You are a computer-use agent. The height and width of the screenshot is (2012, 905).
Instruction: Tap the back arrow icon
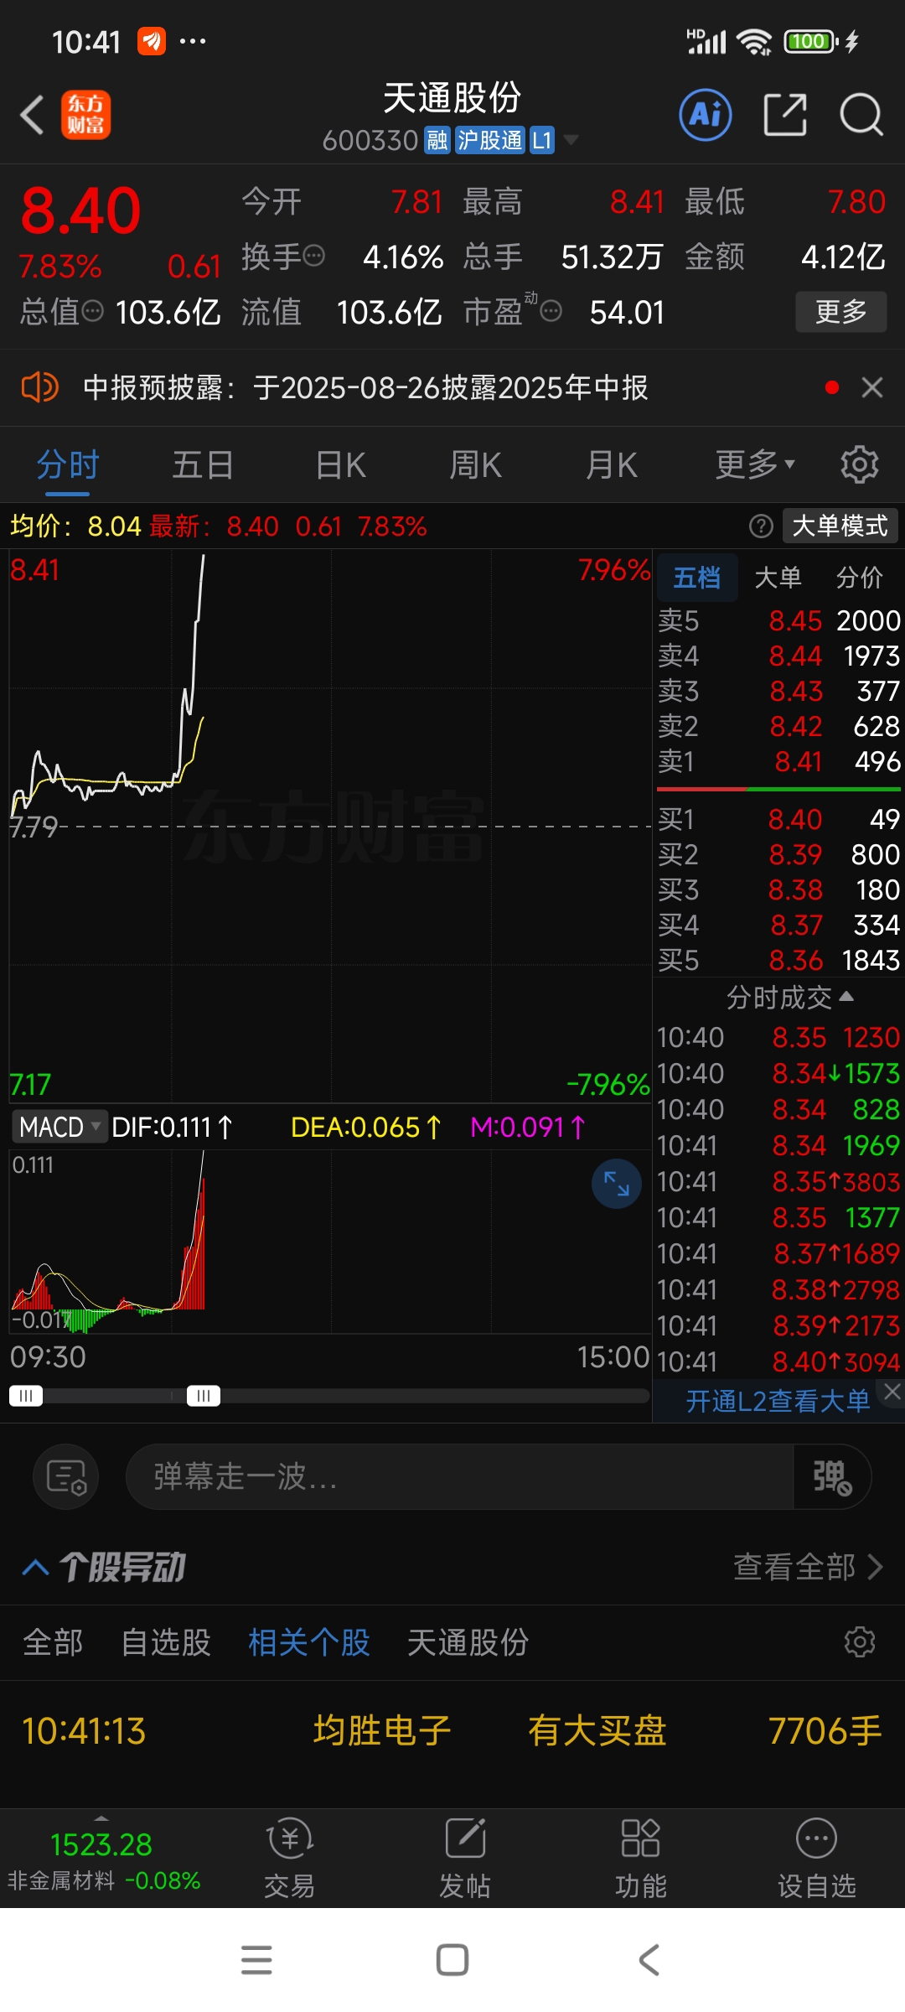pyautogui.click(x=32, y=115)
